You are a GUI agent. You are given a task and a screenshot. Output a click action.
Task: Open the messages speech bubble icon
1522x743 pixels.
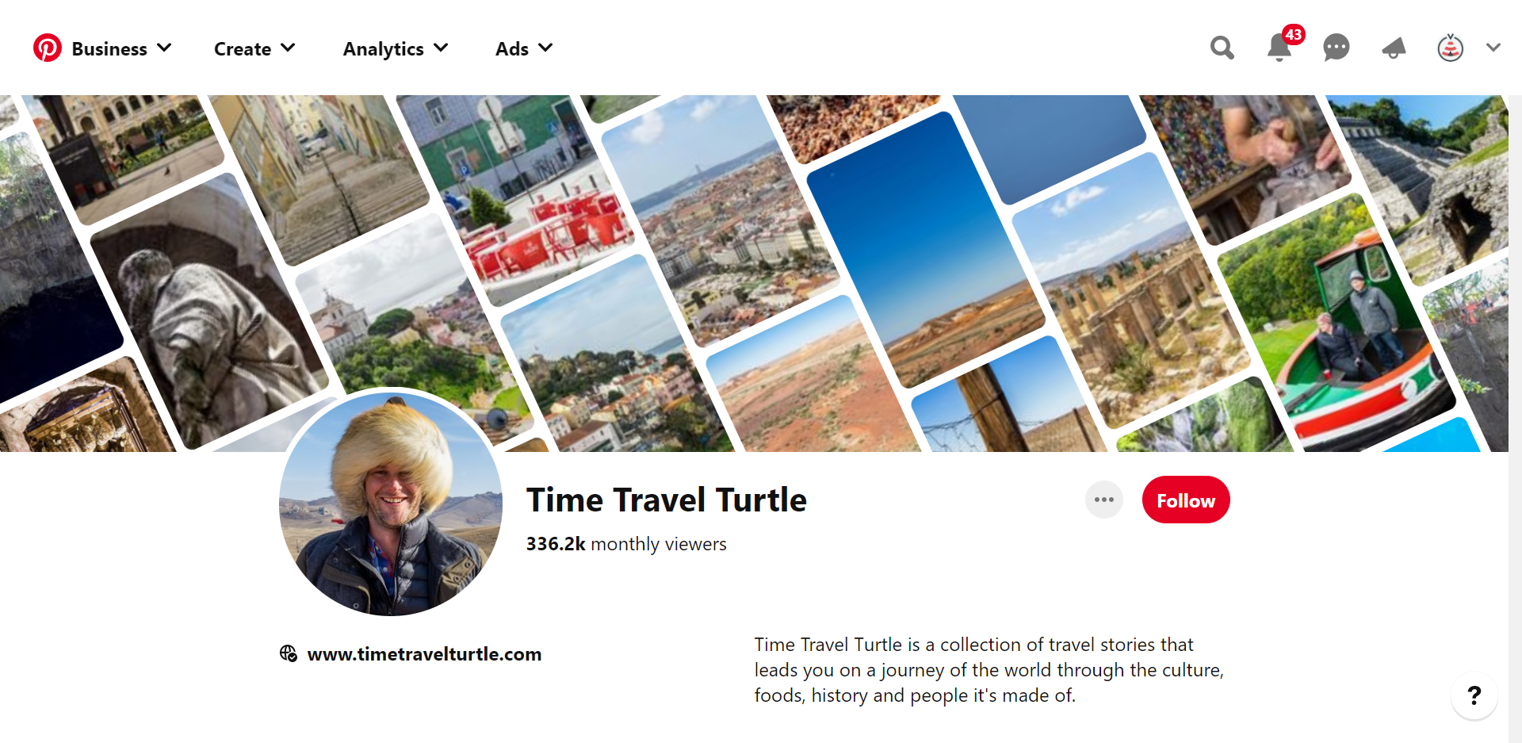tap(1336, 48)
